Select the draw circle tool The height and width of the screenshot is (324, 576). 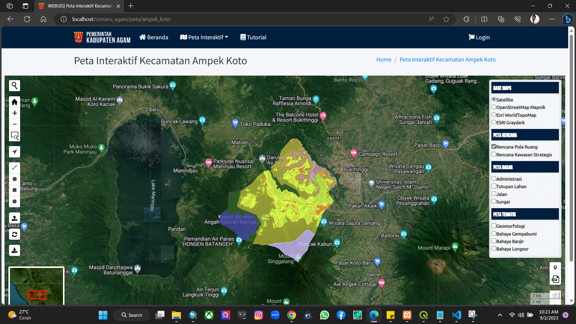[x=14, y=202]
